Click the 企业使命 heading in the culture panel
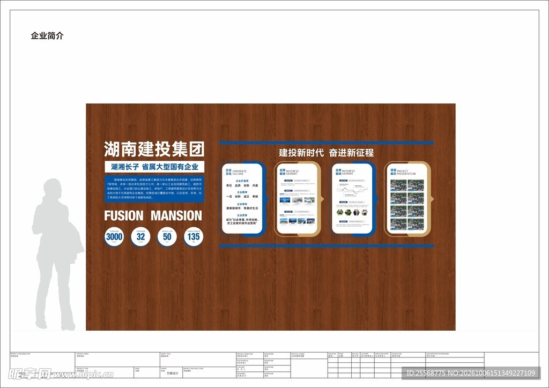Screen dimensions: 549x388 pyautogui.click(x=242, y=204)
